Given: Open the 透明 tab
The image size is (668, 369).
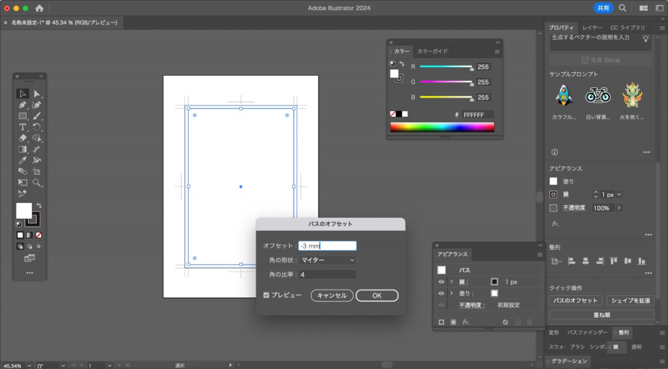Looking at the screenshot, I should [x=636, y=347].
